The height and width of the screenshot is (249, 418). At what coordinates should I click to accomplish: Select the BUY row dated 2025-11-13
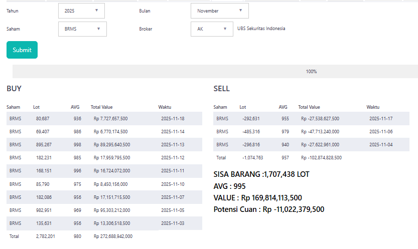(104, 145)
